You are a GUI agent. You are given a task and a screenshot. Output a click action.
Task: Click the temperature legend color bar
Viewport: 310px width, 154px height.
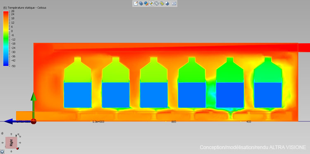[6, 38]
